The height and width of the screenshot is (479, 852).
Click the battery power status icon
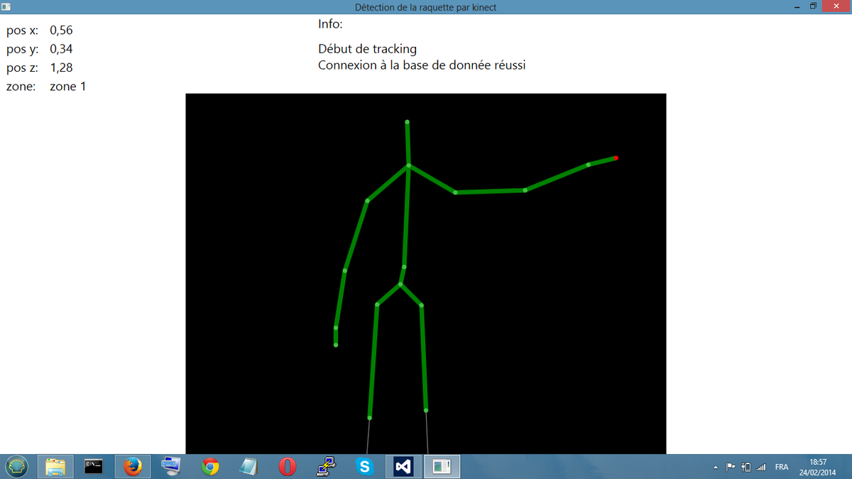(745, 467)
